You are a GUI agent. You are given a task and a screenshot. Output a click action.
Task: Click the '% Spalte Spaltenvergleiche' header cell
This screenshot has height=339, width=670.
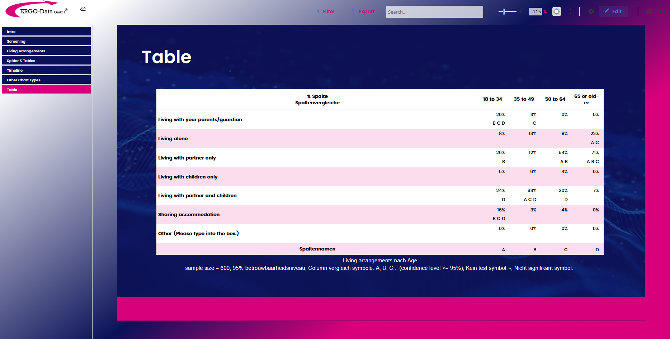coord(317,99)
